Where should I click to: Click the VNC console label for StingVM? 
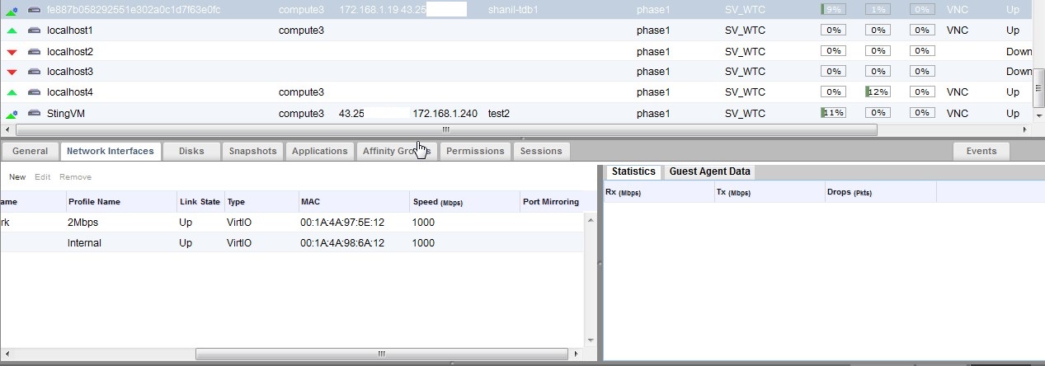[957, 113]
